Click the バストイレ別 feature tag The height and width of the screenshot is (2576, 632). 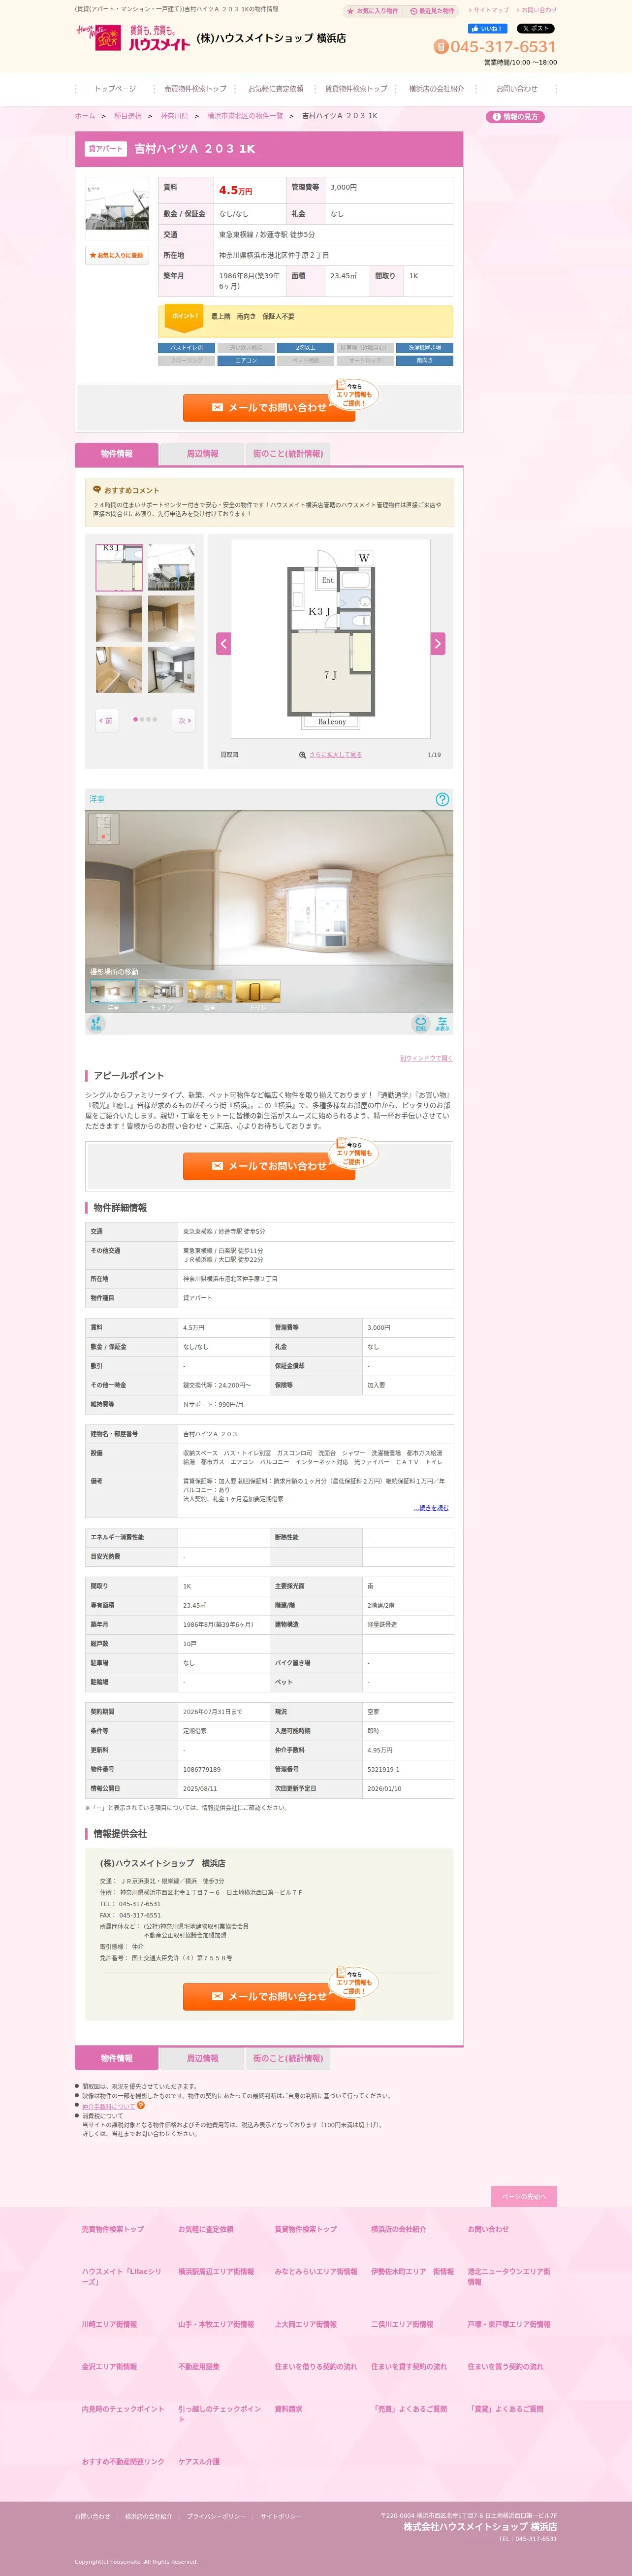pos(186,348)
